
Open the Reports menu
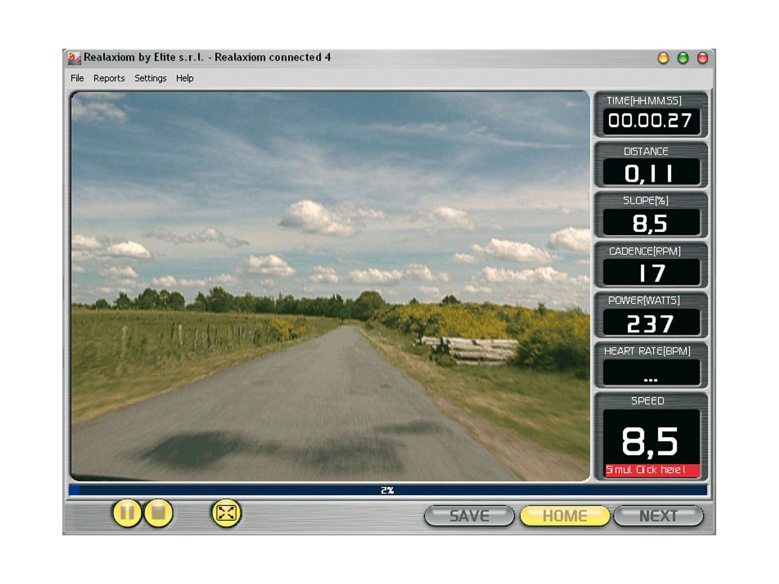coord(109,78)
